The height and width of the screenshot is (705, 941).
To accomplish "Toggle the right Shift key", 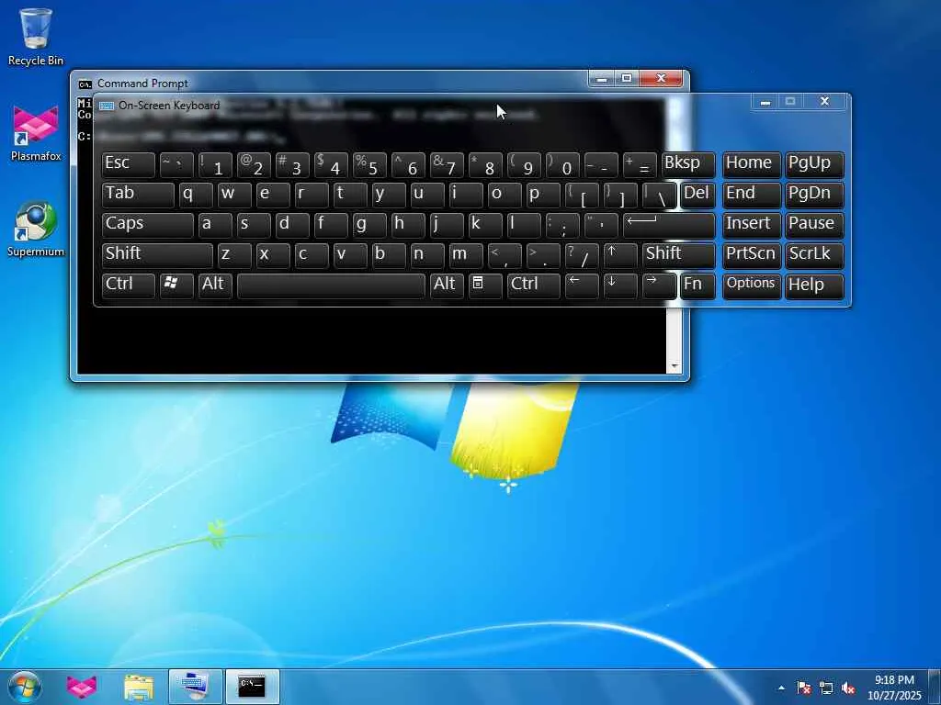I will click(x=679, y=256).
